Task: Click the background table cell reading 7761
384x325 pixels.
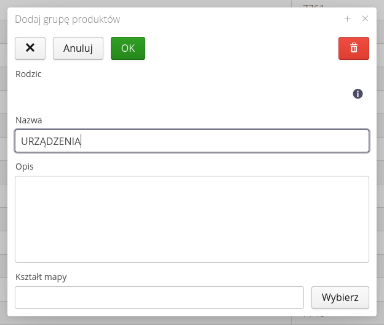Action: (x=314, y=6)
